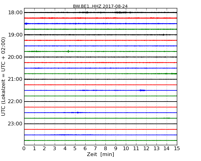Select the 21:00 time tick label
Image resolution: width=201 pixels, height=161 pixels.
15,79
